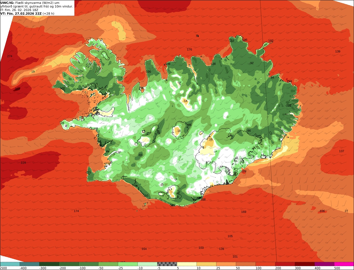This screenshot has height=270, width=354.
Task: Click the '274' flux value on the map
Action: (x=10, y=56)
